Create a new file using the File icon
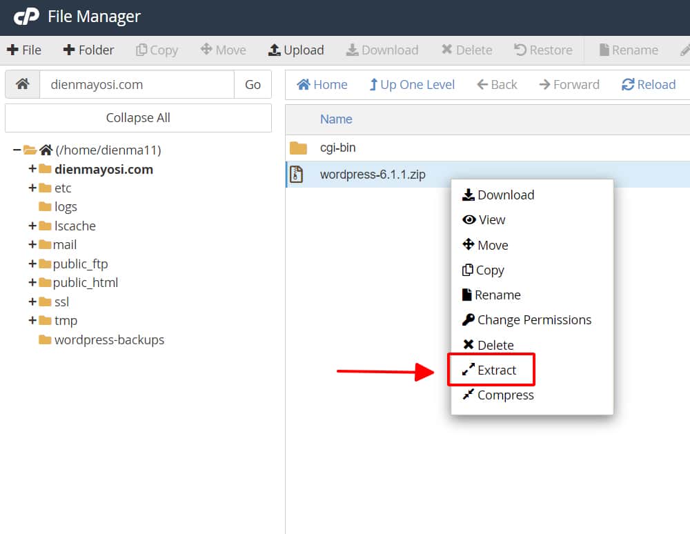This screenshot has width=690, height=534. [24, 50]
